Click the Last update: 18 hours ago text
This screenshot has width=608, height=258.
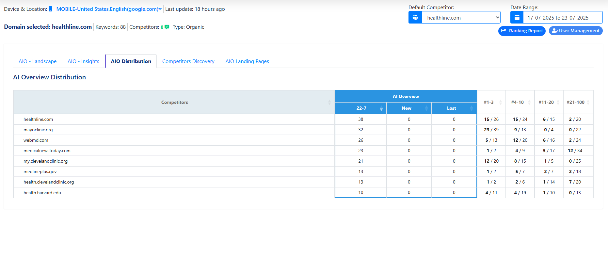pyautogui.click(x=195, y=9)
